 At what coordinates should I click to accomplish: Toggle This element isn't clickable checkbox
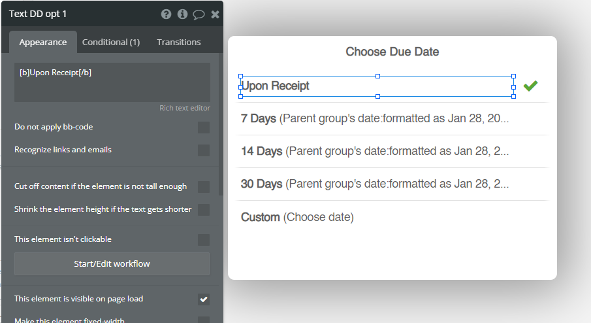coord(204,240)
